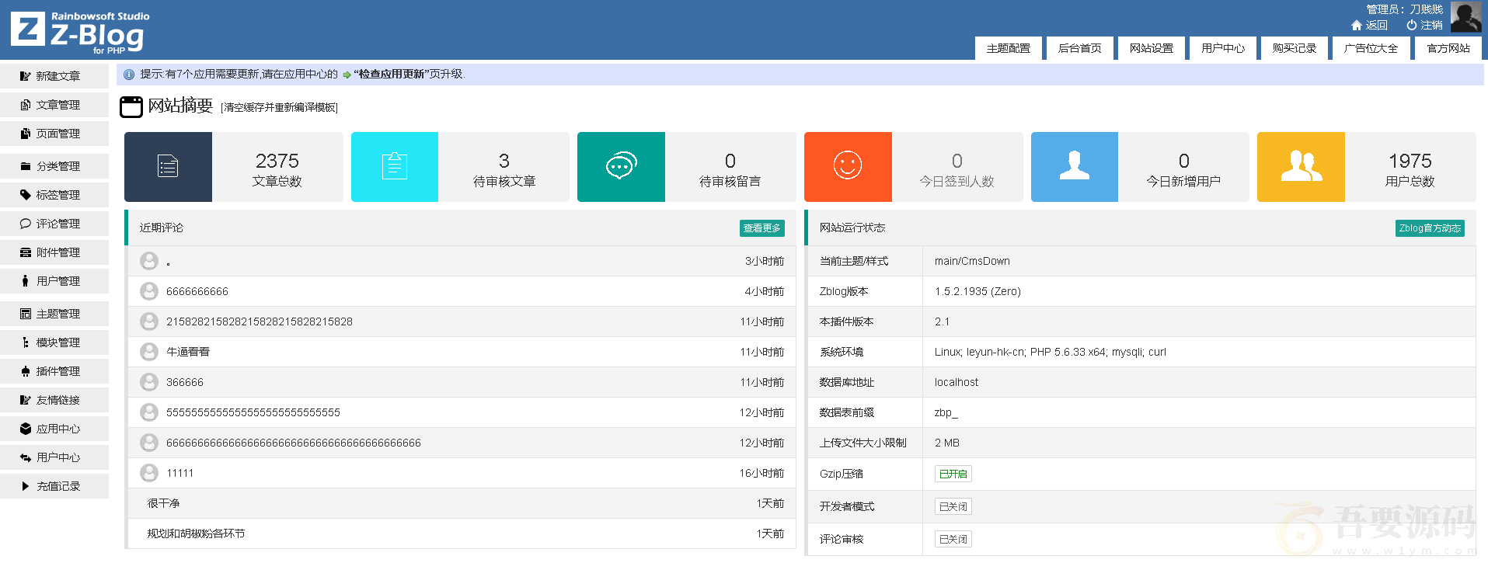Click the 查看更多 button in recent comments
This screenshot has height=563, width=1488.
click(x=761, y=228)
